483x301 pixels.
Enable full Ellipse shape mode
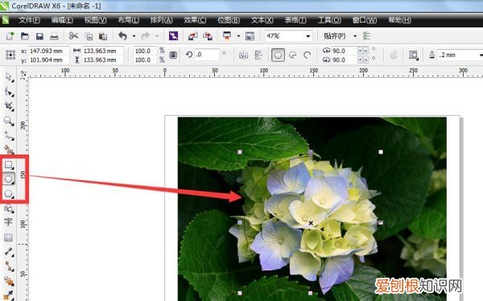coord(278,56)
